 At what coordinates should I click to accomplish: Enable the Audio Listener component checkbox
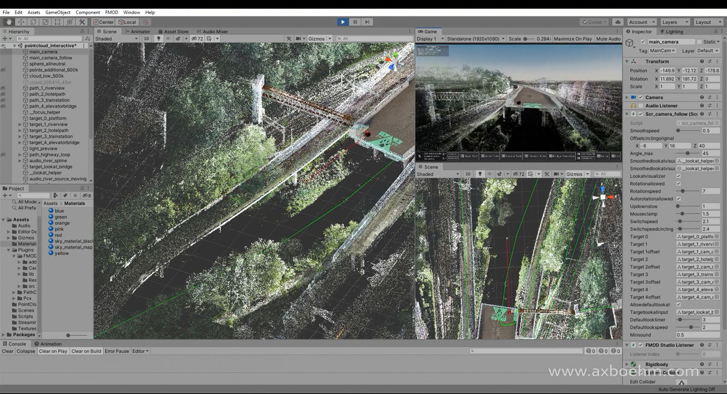click(x=641, y=106)
